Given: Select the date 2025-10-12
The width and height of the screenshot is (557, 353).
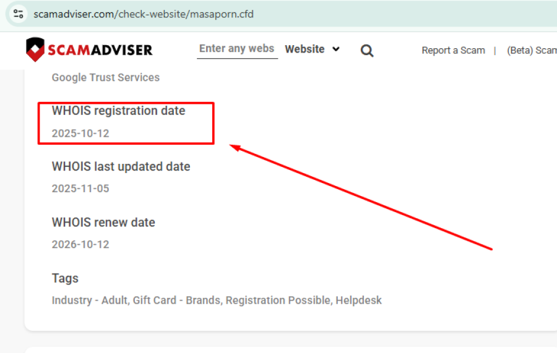Looking at the screenshot, I should click(80, 134).
